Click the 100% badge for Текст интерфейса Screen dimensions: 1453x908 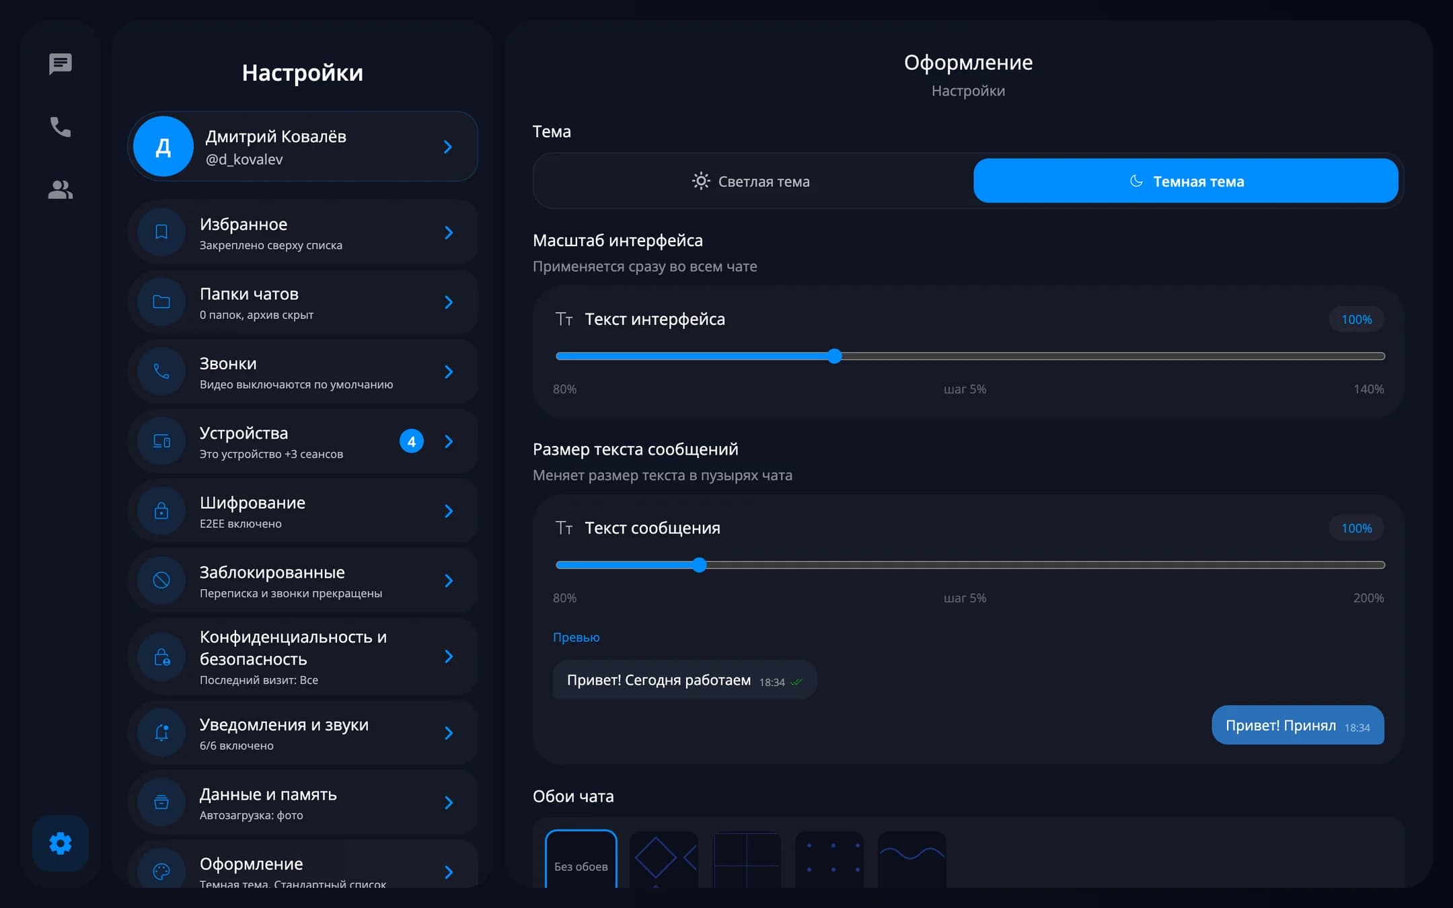pyautogui.click(x=1356, y=319)
